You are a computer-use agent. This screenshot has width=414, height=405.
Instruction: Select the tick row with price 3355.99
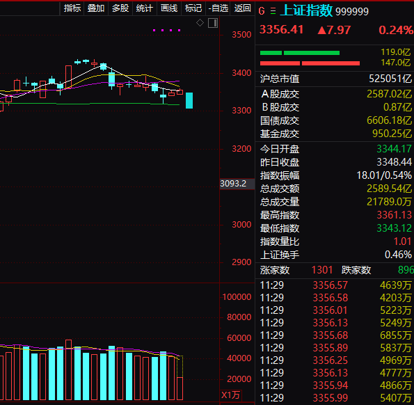335,398
